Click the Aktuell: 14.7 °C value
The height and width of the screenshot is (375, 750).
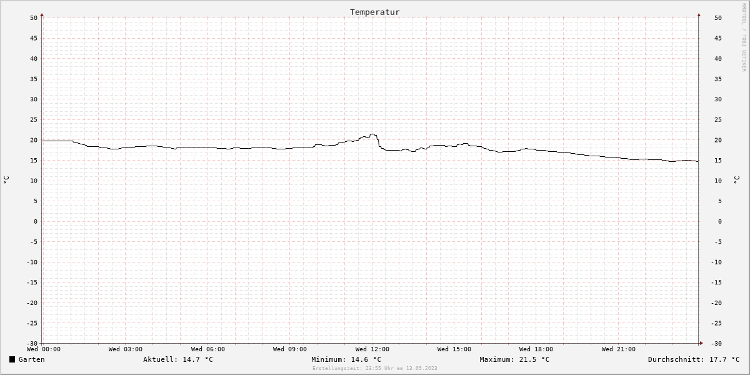(178, 359)
